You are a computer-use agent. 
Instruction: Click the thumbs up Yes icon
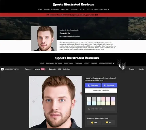[92, 123]
